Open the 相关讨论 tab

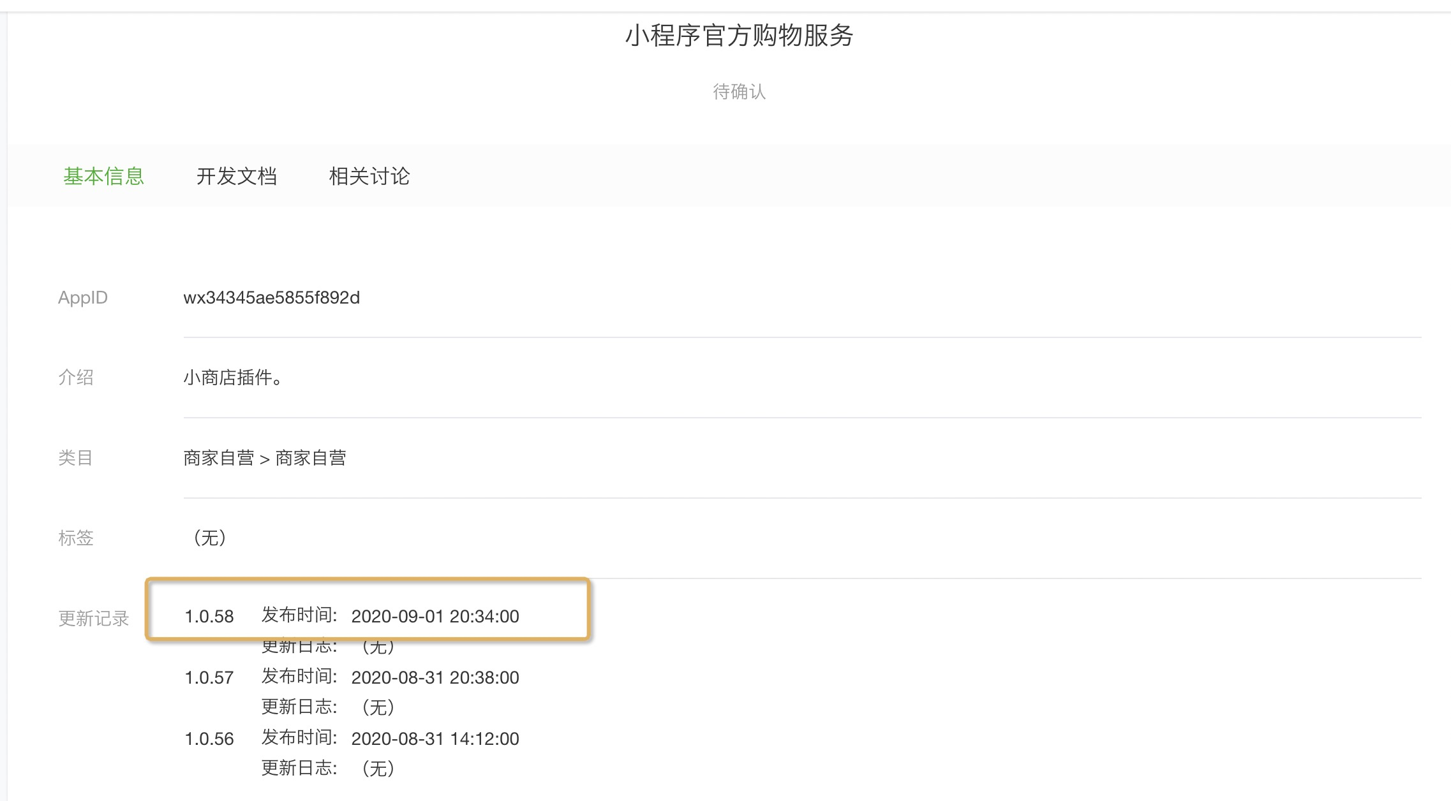click(369, 176)
